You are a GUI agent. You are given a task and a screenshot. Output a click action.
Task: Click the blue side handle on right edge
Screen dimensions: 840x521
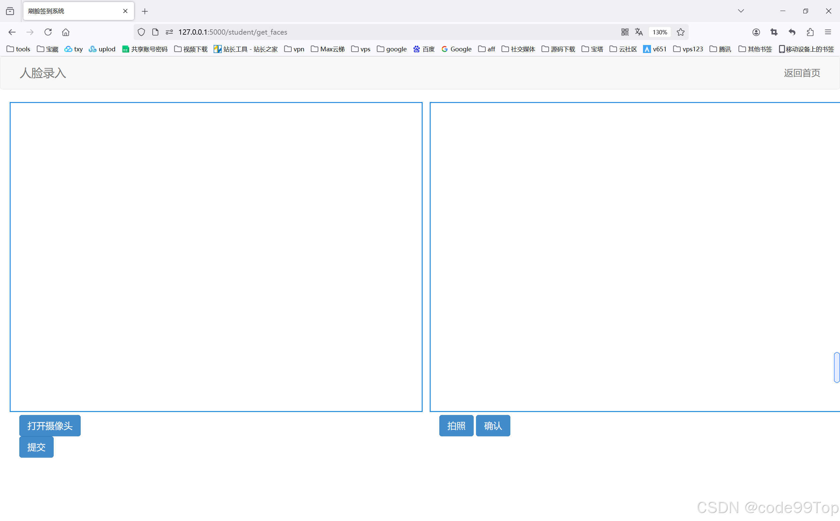click(x=837, y=367)
